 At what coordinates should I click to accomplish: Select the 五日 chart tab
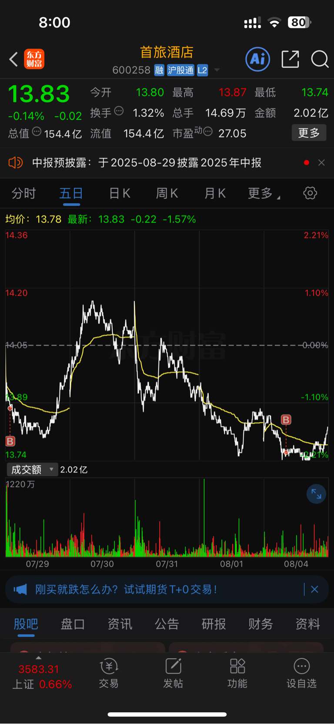71,193
